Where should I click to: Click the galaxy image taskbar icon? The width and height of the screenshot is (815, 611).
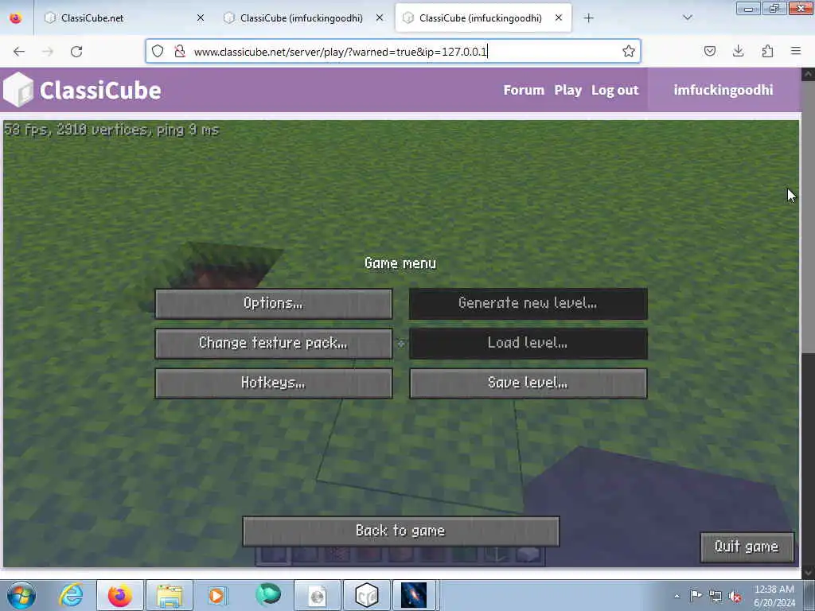coord(414,595)
